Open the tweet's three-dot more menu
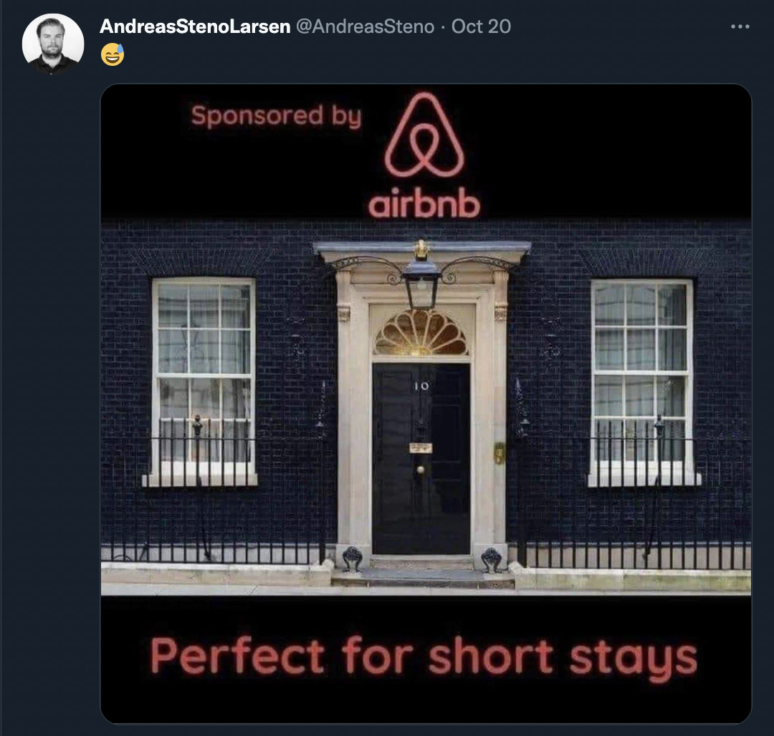Image resolution: width=774 pixels, height=736 pixels. (x=740, y=26)
